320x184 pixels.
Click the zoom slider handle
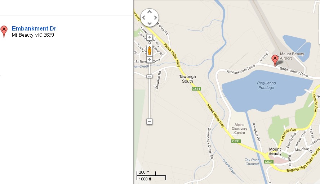pos(150,76)
